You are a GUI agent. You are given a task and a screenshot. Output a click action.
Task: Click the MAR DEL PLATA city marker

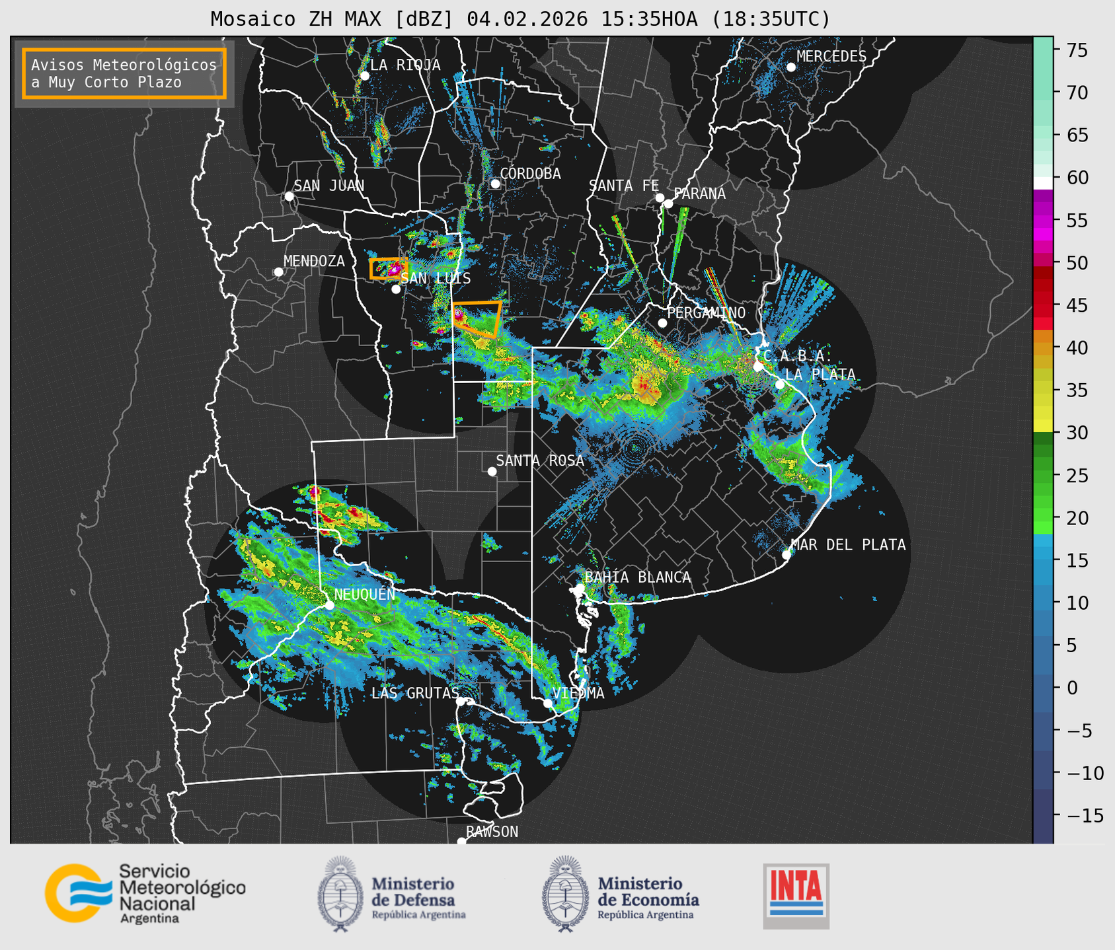tap(787, 554)
